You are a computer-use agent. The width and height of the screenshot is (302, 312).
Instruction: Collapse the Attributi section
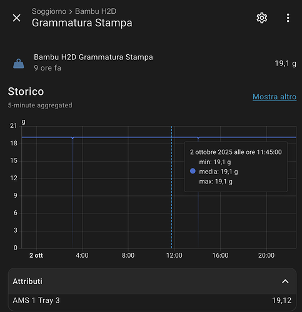(x=285, y=281)
